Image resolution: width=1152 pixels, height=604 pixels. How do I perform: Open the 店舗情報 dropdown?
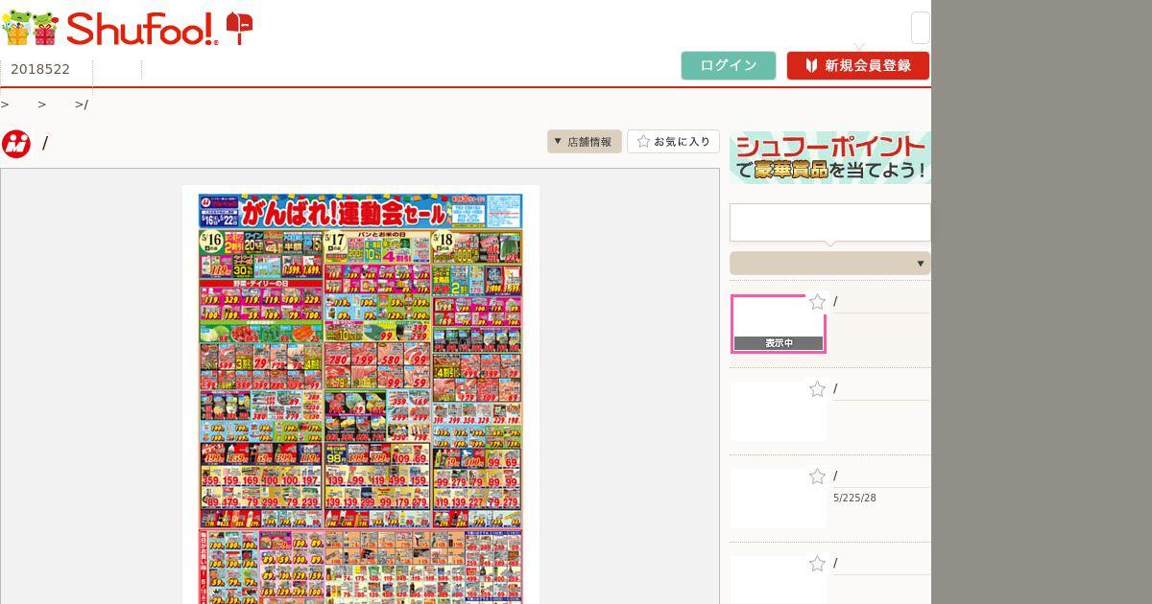[585, 142]
